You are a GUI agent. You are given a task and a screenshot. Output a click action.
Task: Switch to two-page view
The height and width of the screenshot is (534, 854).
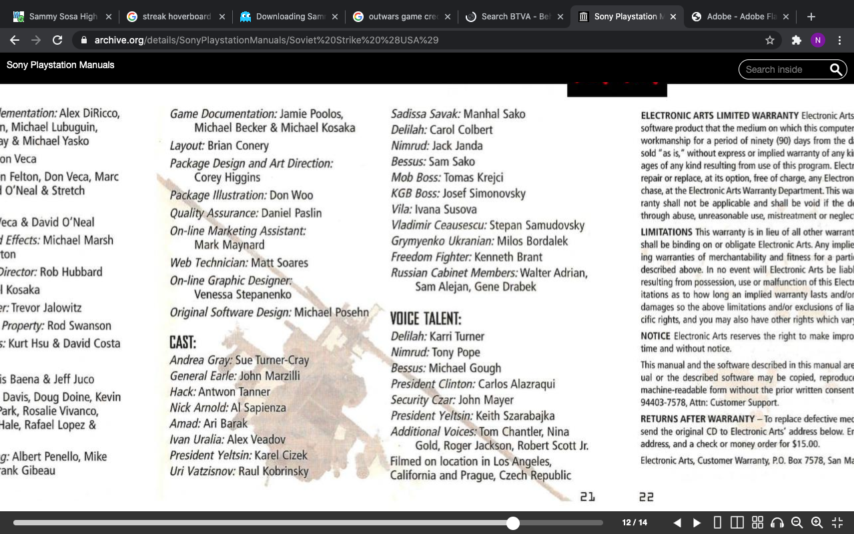pyautogui.click(x=737, y=523)
